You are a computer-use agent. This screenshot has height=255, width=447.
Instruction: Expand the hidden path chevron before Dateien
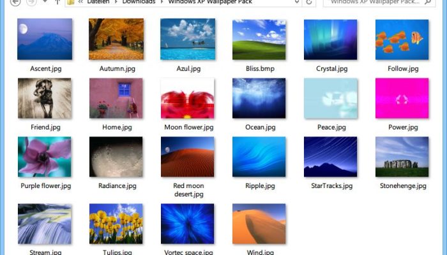(x=80, y=2)
